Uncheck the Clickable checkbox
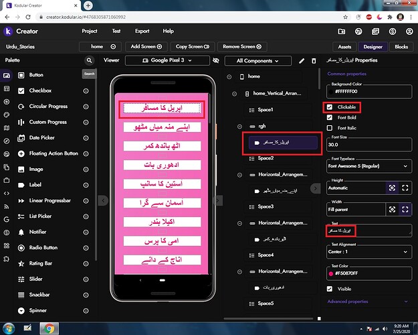Viewport: 418px width, 335px height. [x=329, y=107]
